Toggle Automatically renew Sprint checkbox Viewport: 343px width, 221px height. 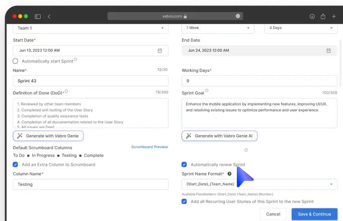coord(184,164)
